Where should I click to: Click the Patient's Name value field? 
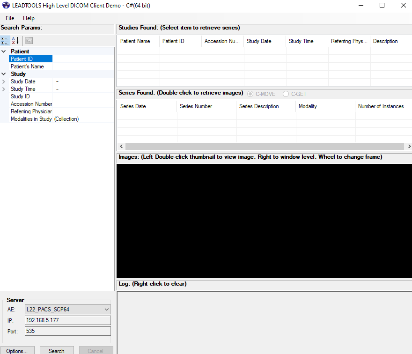click(x=83, y=66)
